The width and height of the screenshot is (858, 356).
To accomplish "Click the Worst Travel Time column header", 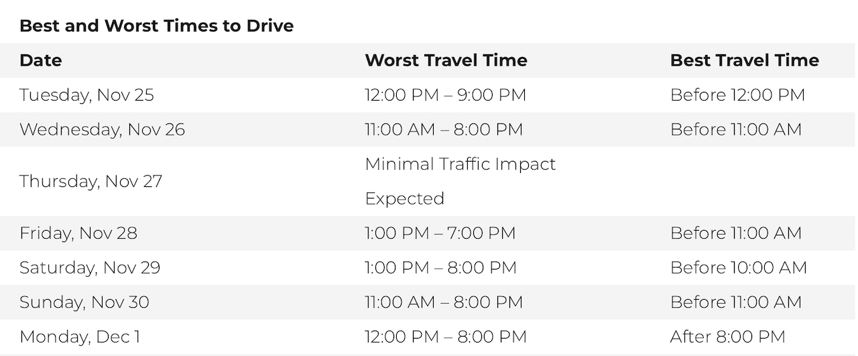I will coord(446,60).
